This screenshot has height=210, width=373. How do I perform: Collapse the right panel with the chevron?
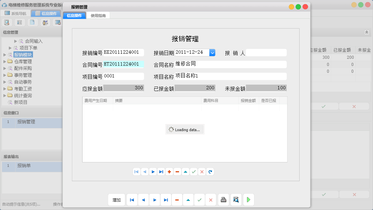pos(367,32)
